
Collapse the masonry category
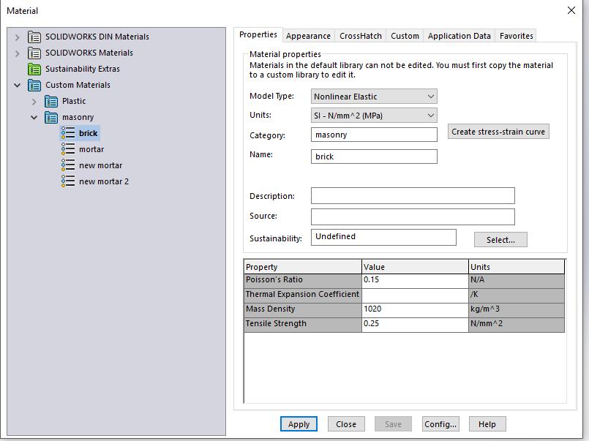pos(34,118)
